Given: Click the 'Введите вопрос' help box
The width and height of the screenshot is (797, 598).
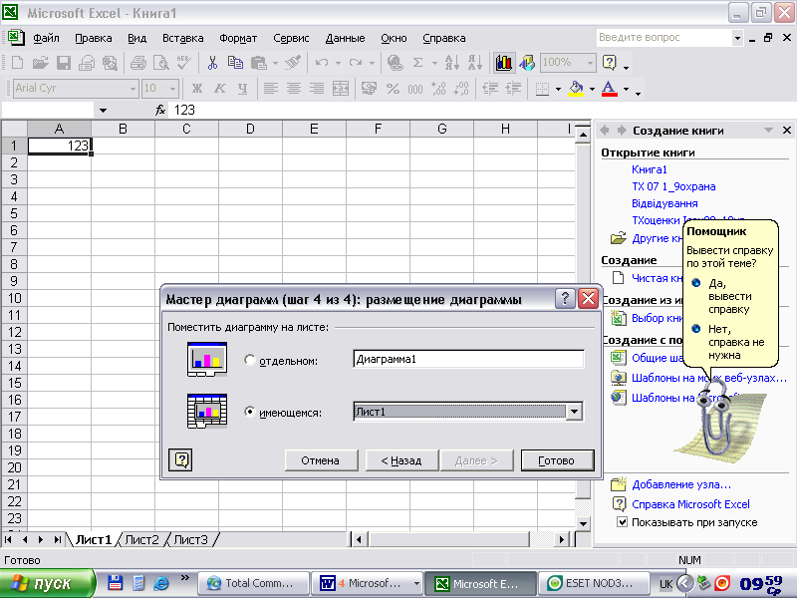Looking at the screenshot, I should (664, 37).
